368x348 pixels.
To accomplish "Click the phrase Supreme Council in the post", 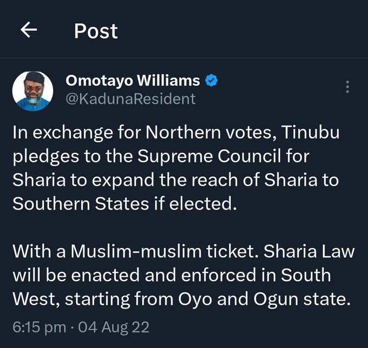I will [x=209, y=156].
